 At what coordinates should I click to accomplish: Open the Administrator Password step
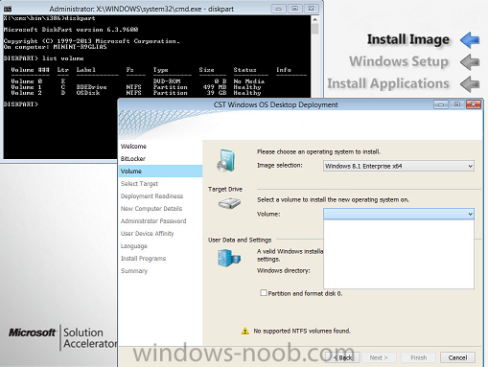[153, 221]
